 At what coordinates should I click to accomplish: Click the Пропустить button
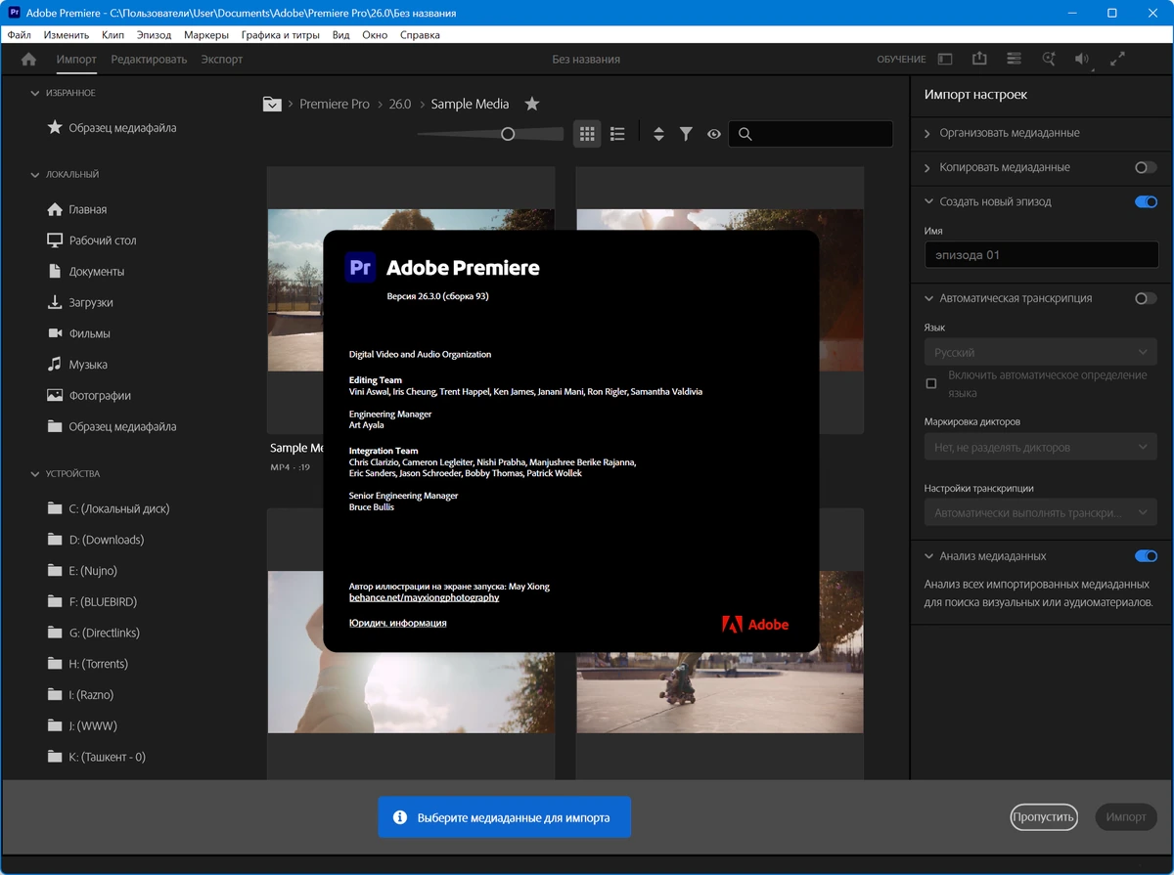[1044, 817]
